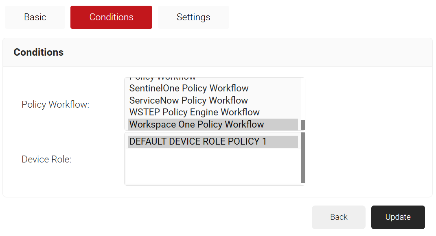
Task: Click scrollbar track above thumb in Policy Workflow list
Action: click(303, 97)
